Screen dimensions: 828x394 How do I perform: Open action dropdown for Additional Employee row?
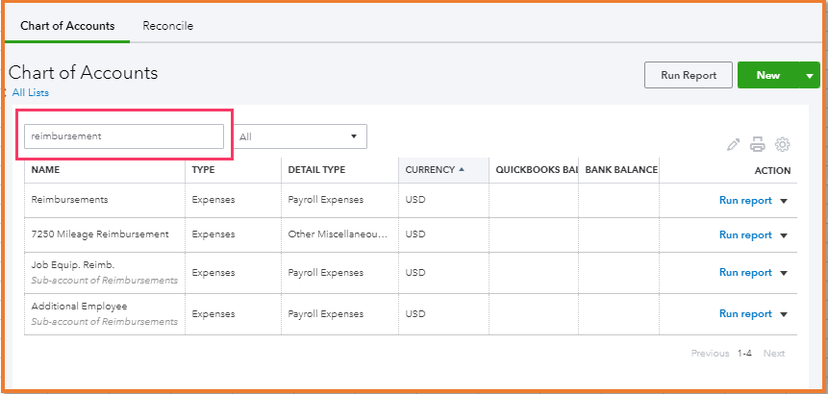[783, 314]
